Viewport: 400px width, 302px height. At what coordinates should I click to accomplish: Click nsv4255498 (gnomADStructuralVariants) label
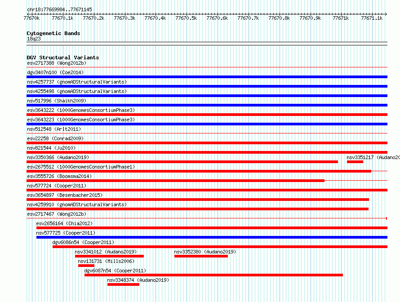pyautogui.click(x=77, y=91)
